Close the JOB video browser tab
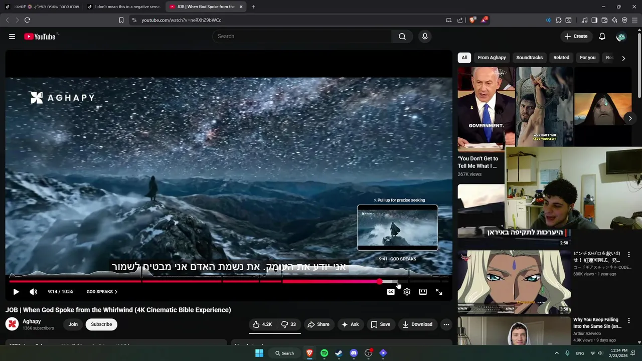Screen dimensions: 642x361 241,7
